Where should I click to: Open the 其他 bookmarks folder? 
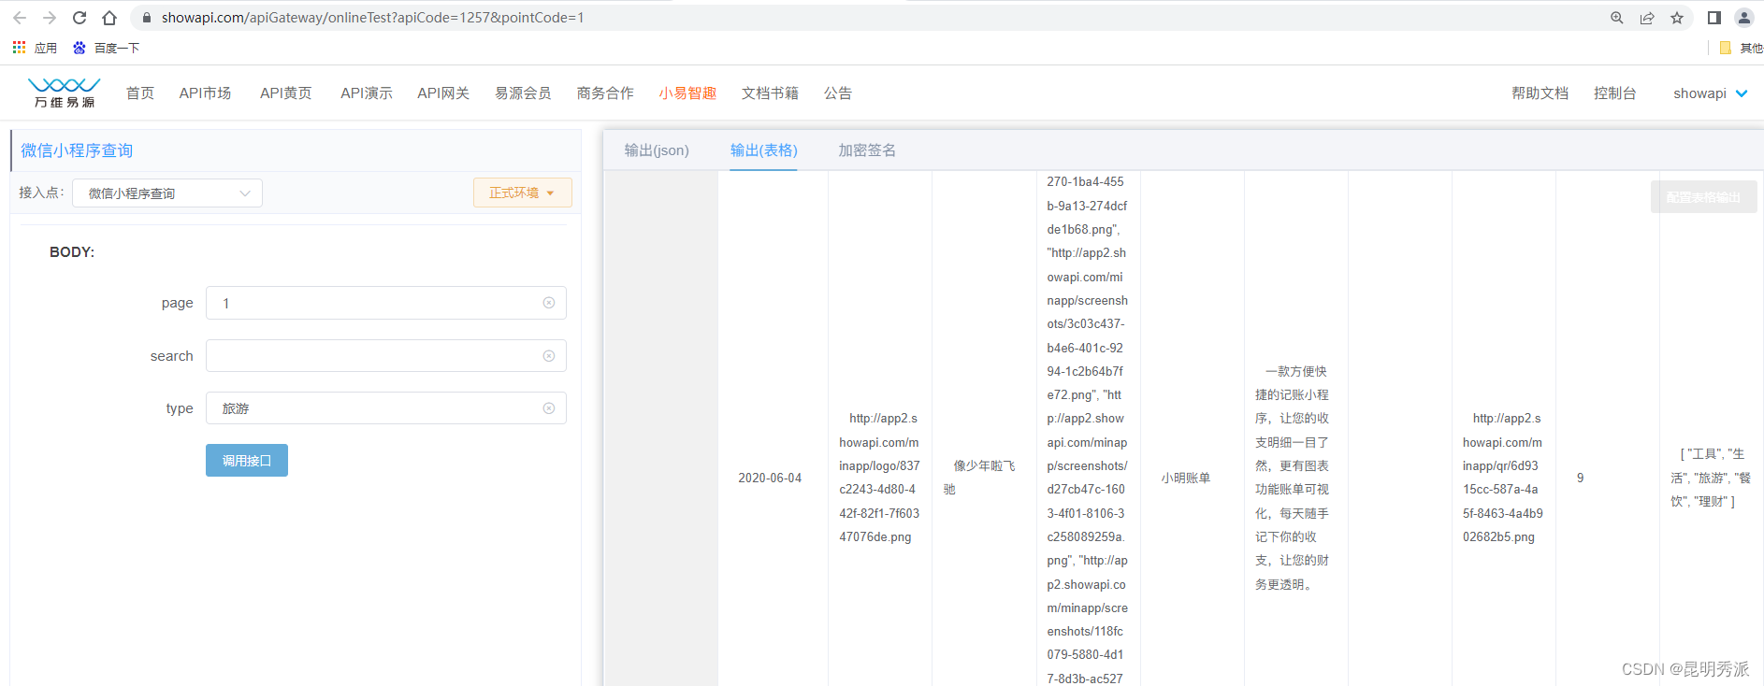[x=1741, y=48]
